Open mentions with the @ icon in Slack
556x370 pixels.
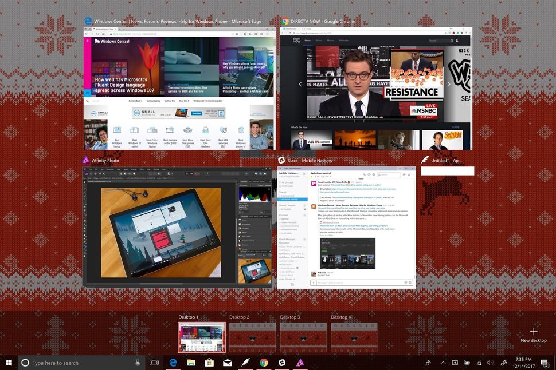tap(404, 174)
